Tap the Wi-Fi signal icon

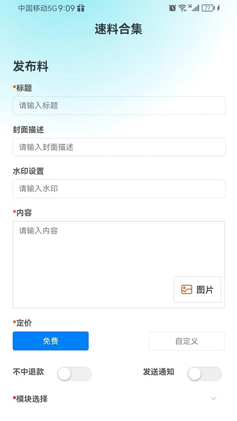pos(182,8)
